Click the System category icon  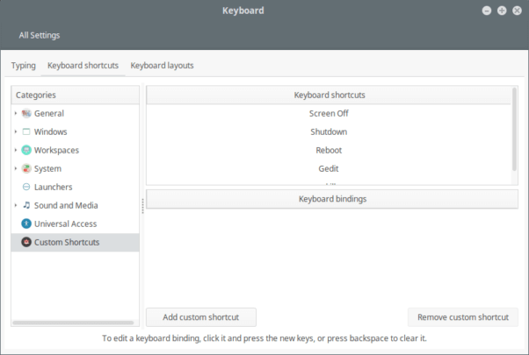click(x=26, y=168)
